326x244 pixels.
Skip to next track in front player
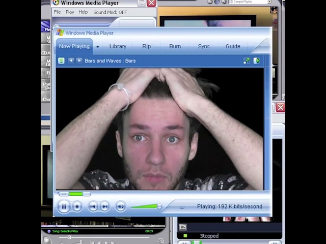pyautogui.click(x=104, y=206)
